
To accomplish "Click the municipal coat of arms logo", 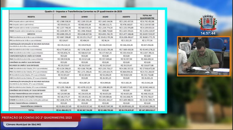I will [x=208, y=23].
